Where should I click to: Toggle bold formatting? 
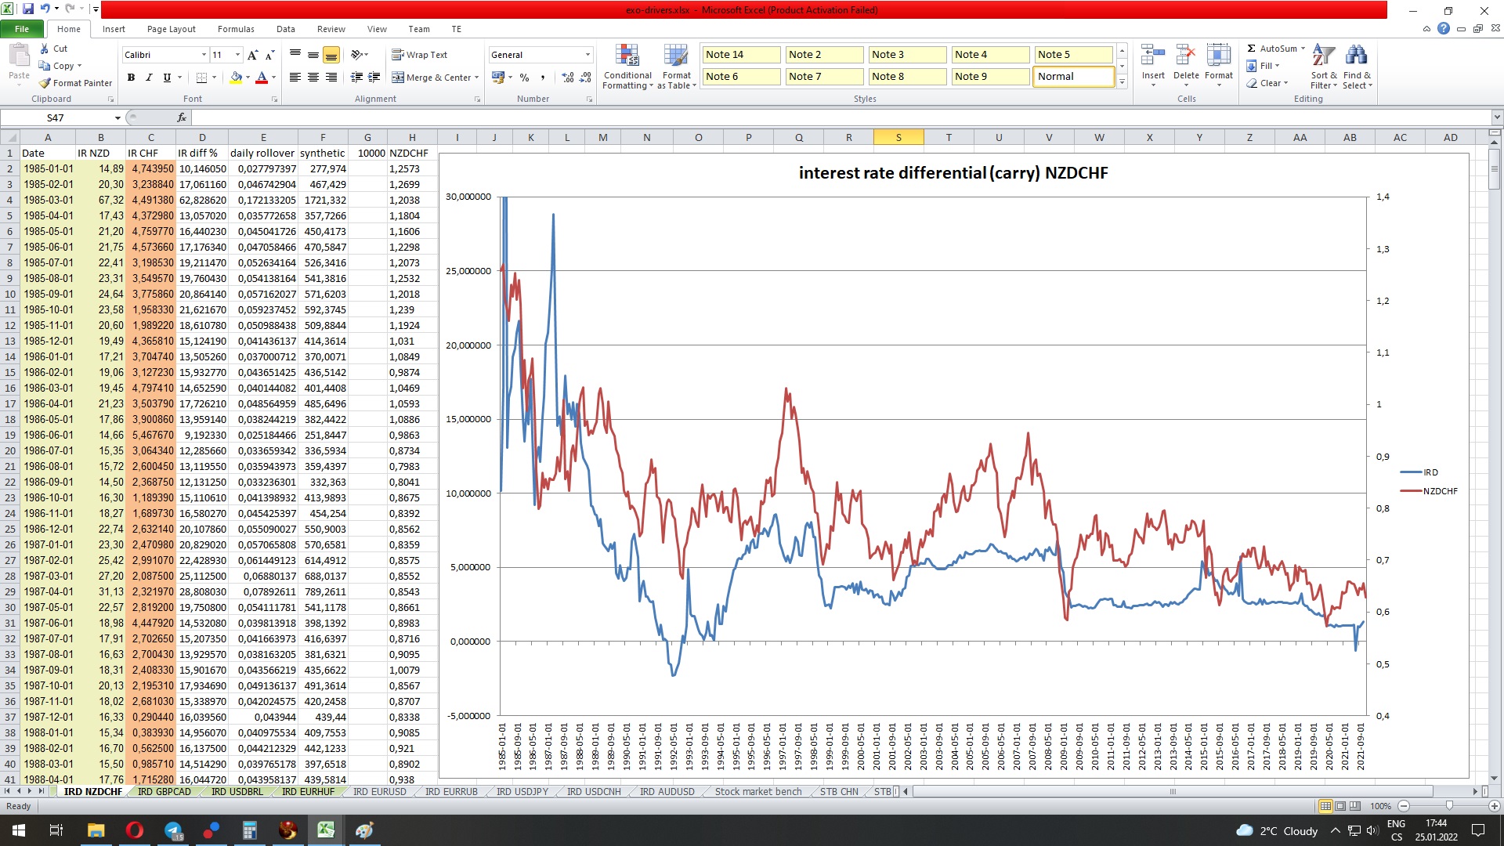point(131,78)
